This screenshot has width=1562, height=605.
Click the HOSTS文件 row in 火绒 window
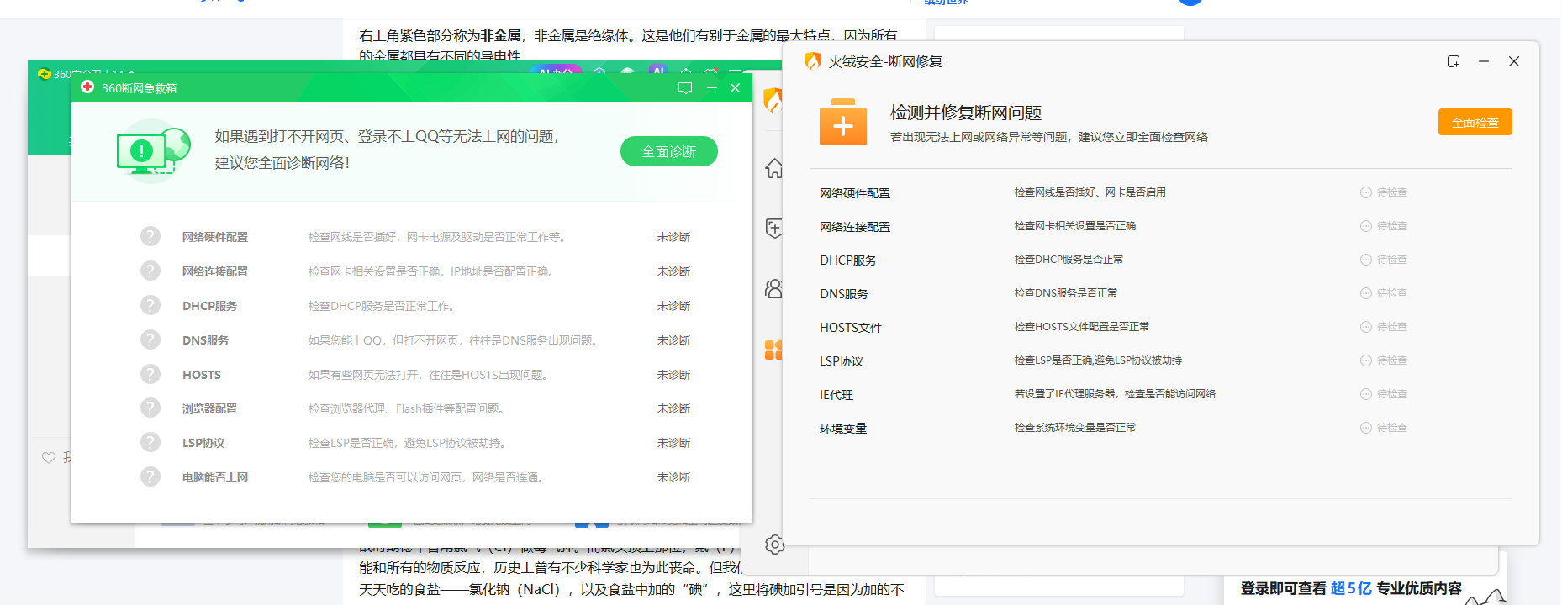851,328
